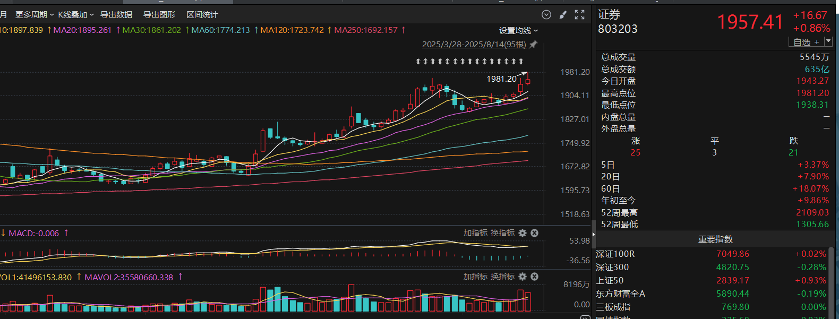Image resolution: width=839 pixels, height=319 pixels.
Task: Open MACD indicator settings gear
Action: click(x=523, y=233)
